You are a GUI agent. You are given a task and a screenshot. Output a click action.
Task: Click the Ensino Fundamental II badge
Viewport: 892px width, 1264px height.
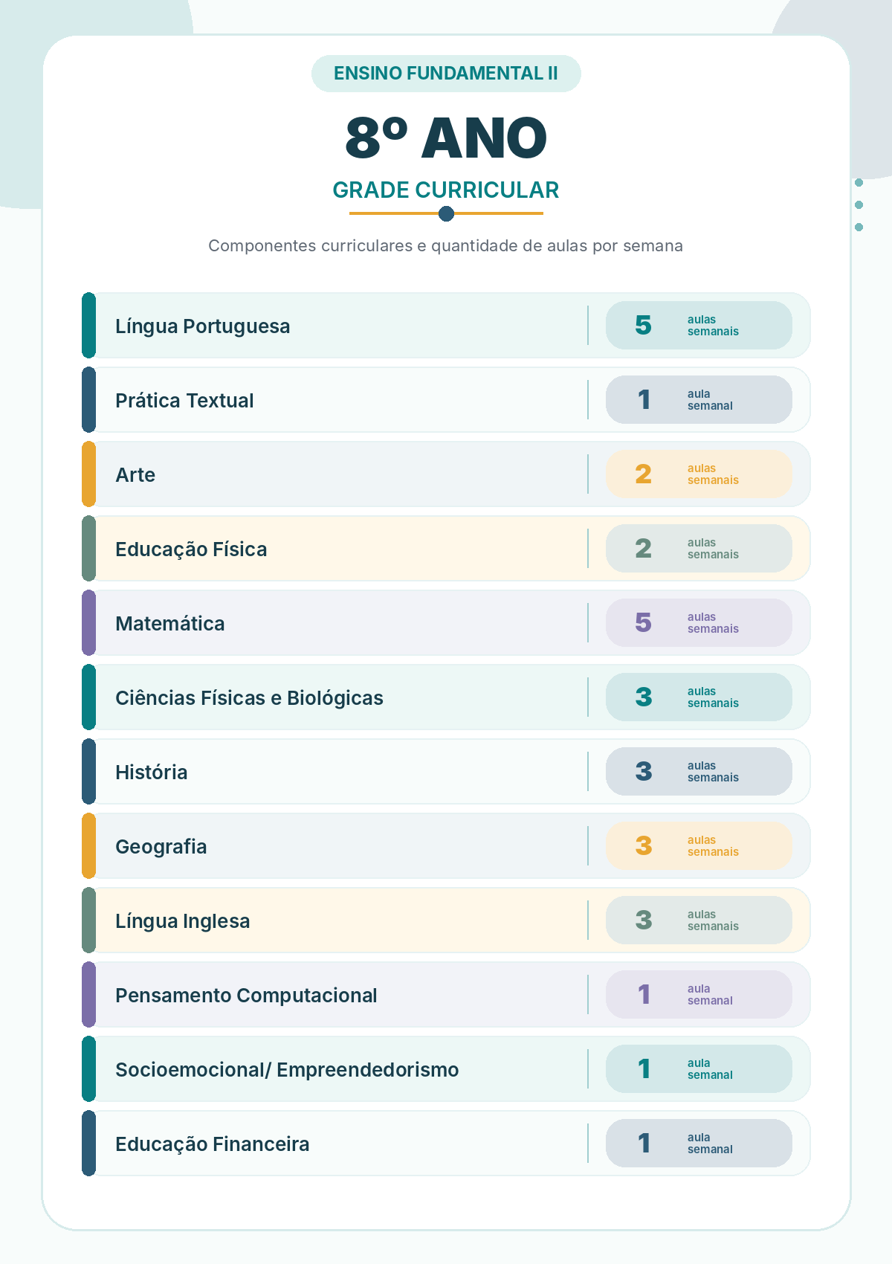coord(446,74)
